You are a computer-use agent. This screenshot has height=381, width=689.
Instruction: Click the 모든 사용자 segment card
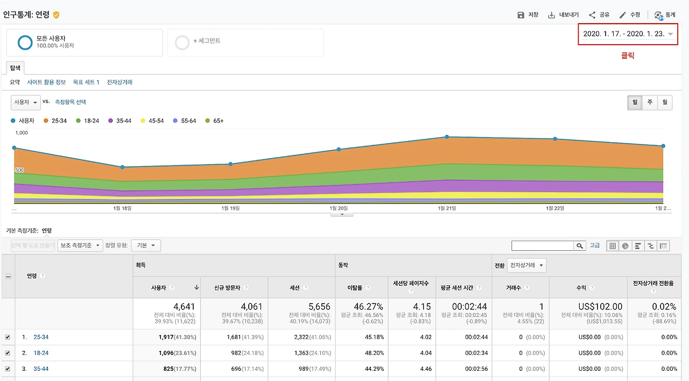click(x=85, y=43)
